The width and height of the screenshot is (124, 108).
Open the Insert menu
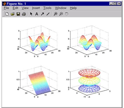click(x=36, y=8)
